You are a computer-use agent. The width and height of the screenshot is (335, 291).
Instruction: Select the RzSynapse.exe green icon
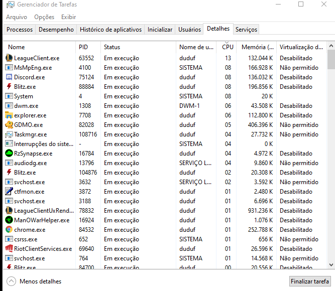click(9, 154)
